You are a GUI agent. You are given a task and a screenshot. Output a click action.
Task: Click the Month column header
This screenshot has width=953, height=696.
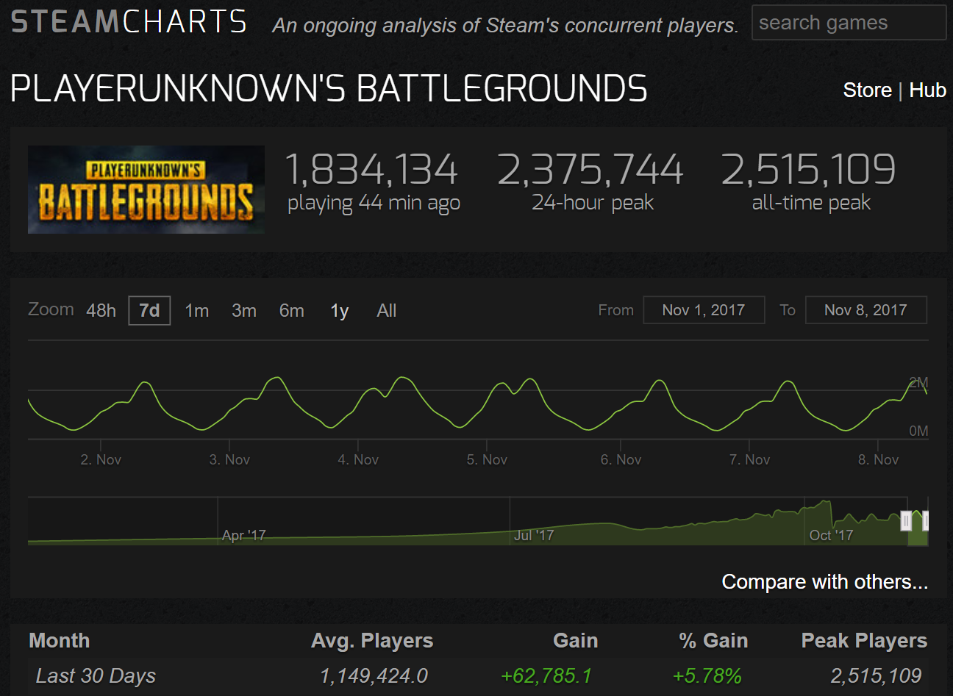[x=59, y=641]
